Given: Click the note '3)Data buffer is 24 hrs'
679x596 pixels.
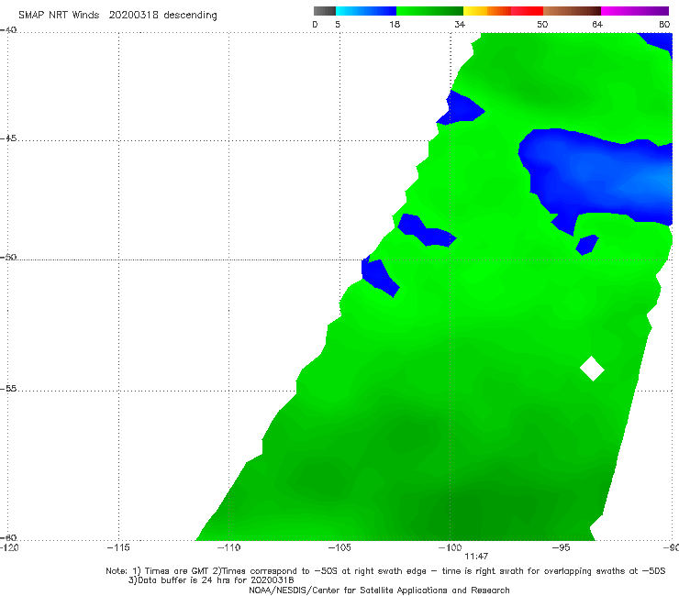Looking at the screenshot, I should tap(211, 580).
